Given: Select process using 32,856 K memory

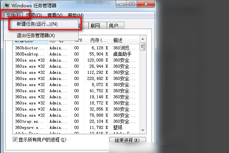Looking at the screenshot, I should click(x=76, y=109).
